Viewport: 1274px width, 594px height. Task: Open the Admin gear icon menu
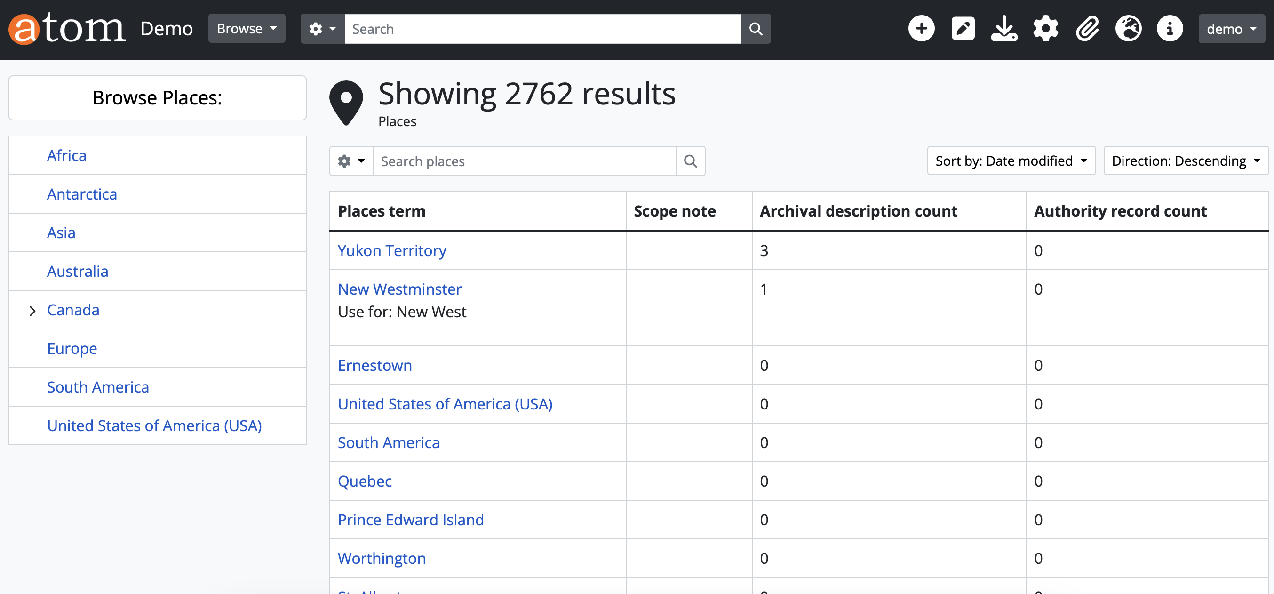point(1045,29)
